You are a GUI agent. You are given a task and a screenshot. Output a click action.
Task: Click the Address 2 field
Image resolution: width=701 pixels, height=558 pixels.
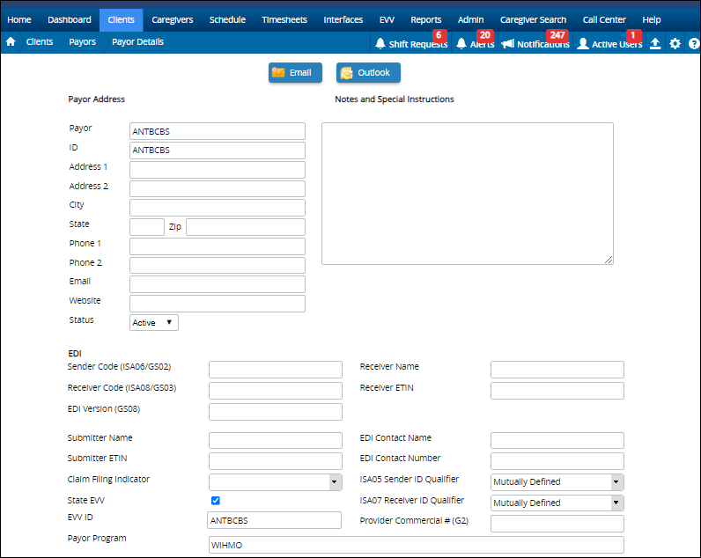click(218, 188)
